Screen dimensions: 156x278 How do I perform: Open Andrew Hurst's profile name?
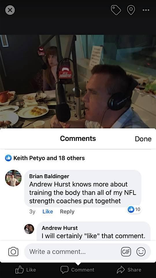pos(60,228)
